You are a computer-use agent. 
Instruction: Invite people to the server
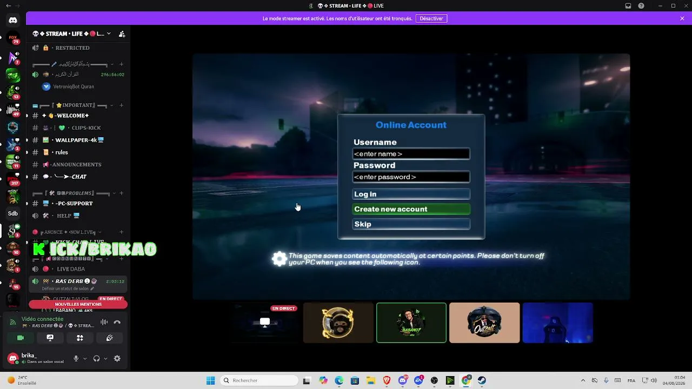point(122,33)
